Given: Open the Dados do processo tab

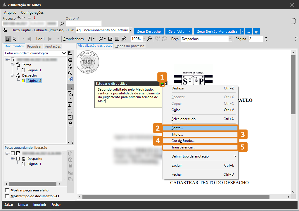Looking at the screenshot, I should (130, 46).
